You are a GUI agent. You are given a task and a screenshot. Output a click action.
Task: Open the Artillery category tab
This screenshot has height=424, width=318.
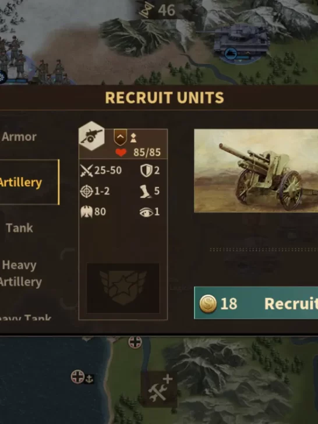(x=29, y=182)
